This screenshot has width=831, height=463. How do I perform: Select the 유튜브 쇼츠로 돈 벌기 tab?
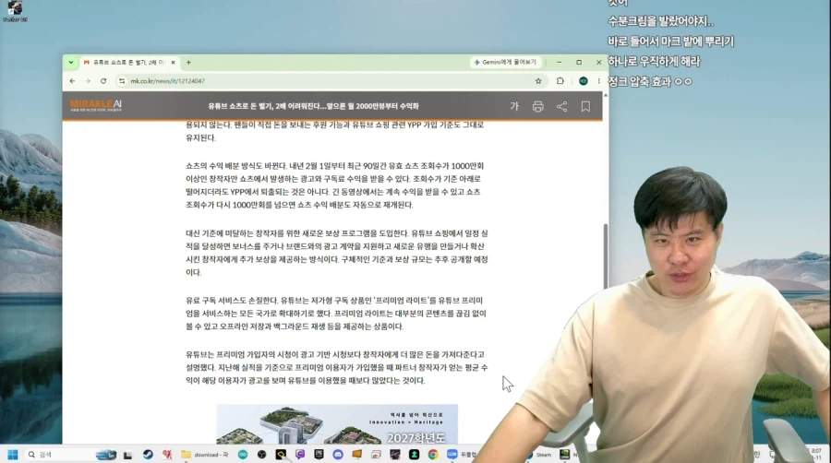pyautogui.click(x=127, y=63)
